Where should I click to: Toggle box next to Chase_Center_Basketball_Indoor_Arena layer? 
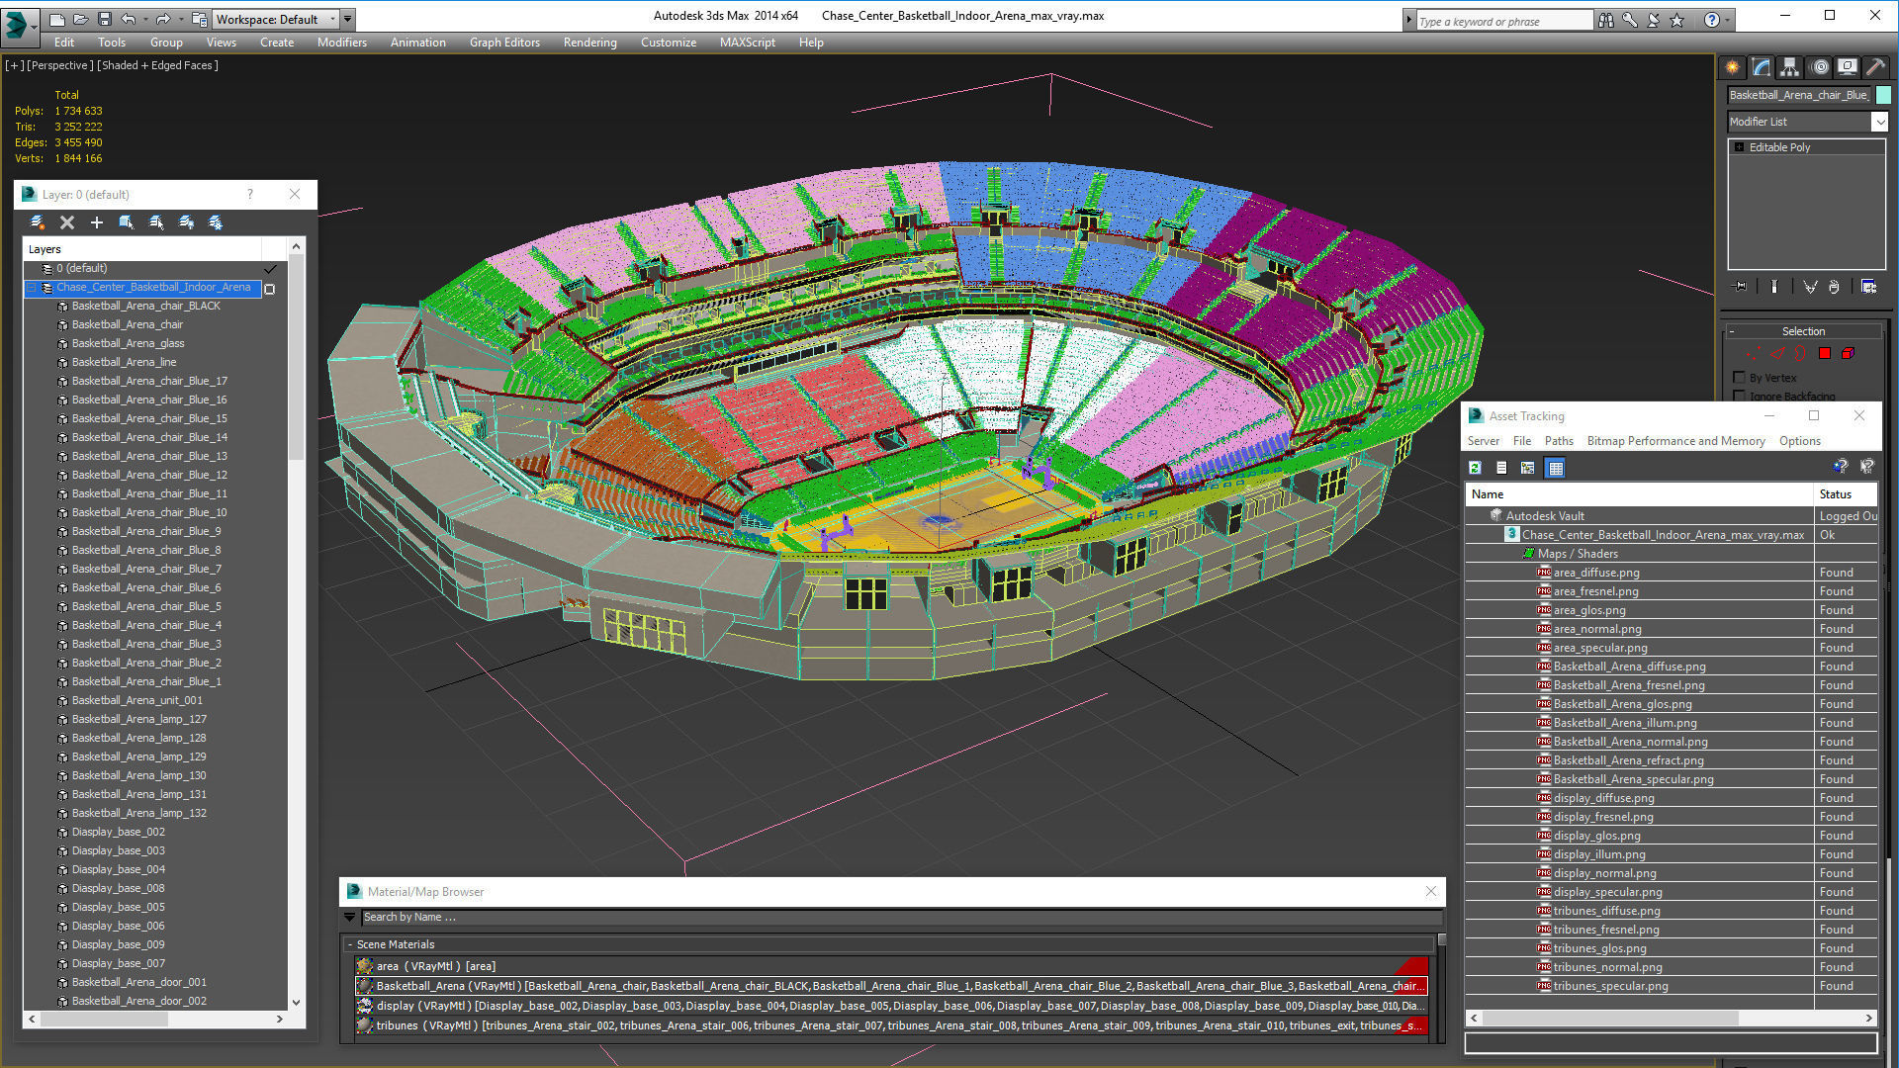coord(270,289)
